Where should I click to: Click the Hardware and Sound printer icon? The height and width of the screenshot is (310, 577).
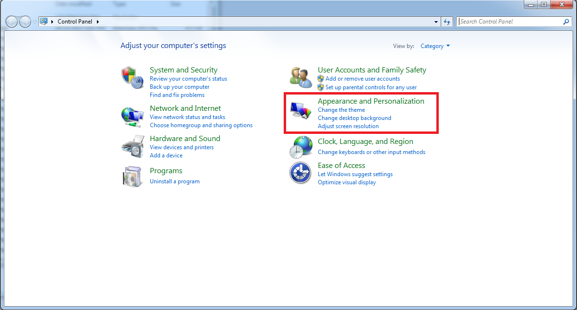coord(132,146)
